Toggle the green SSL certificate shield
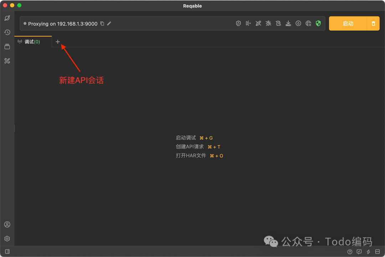Viewport: 385px width, 257px height. [x=318, y=23]
